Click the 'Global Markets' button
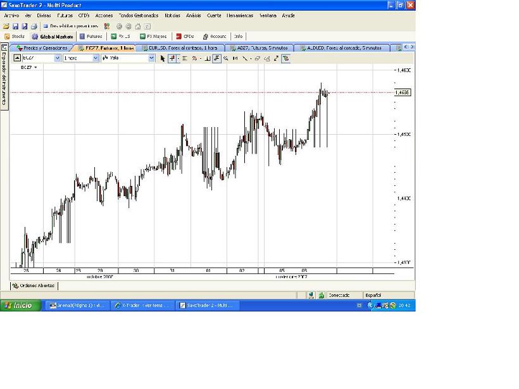 click(53, 37)
